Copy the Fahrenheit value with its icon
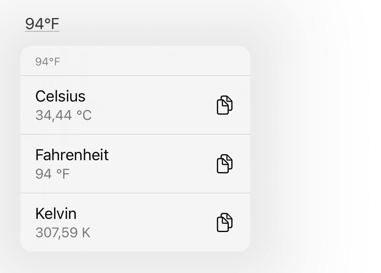381x273 pixels. tap(225, 164)
